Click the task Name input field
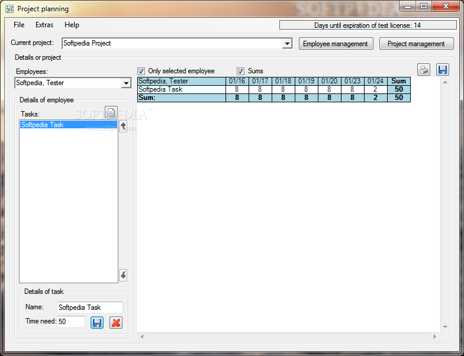This screenshot has height=356, width=464. [90, 308]
